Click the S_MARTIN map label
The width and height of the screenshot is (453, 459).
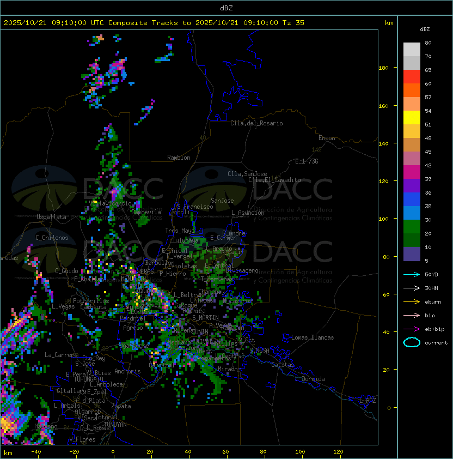[205, 318]
